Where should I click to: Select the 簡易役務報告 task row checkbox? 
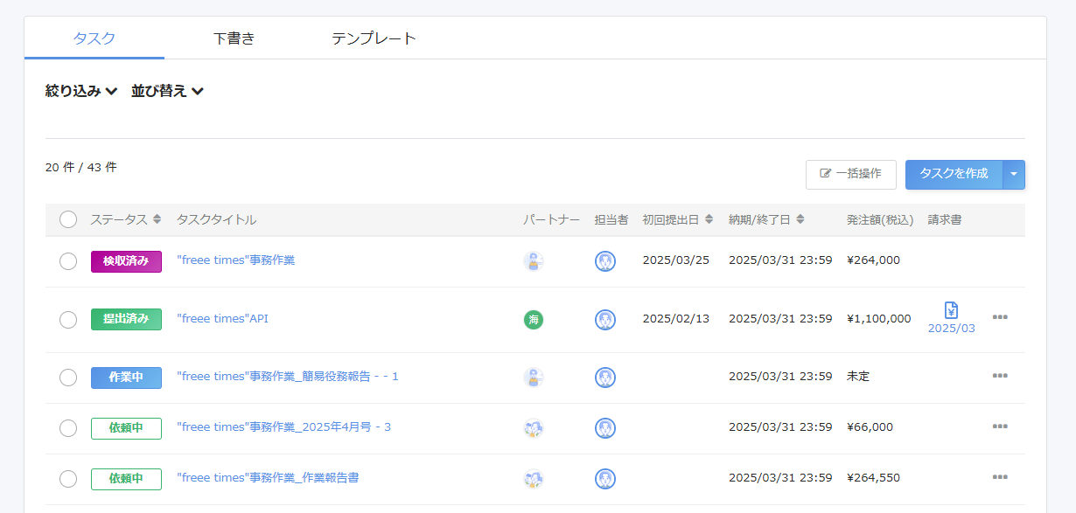68,378
